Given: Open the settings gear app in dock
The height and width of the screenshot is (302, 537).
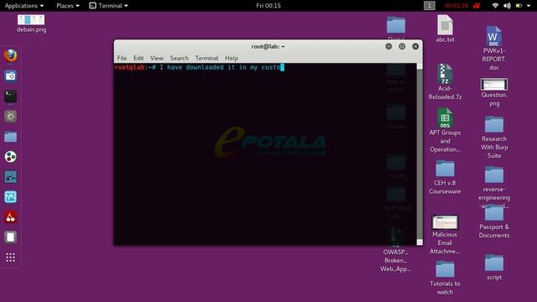Looking at the screenshot, I should (x=11, y=117).
